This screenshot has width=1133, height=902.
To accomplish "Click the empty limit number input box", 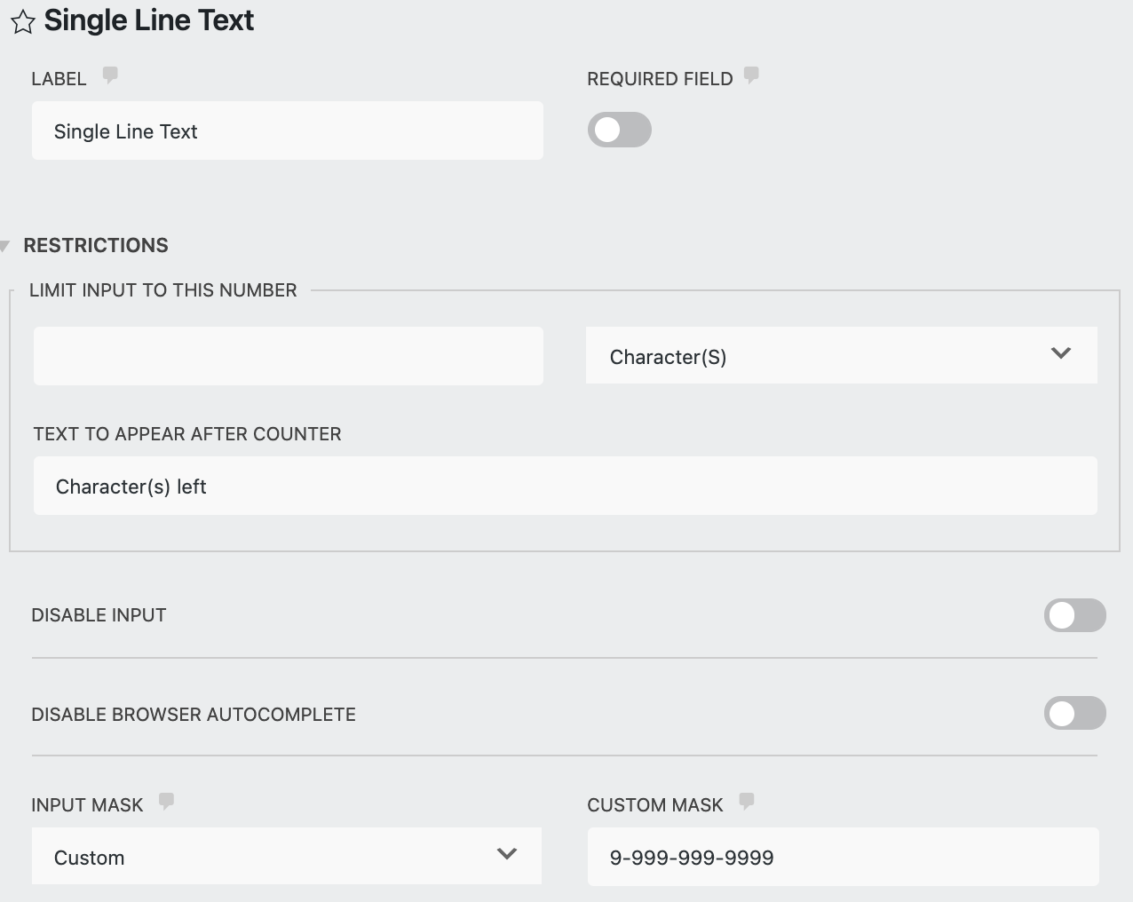I will pyautogui.click(x=287, y=355).
